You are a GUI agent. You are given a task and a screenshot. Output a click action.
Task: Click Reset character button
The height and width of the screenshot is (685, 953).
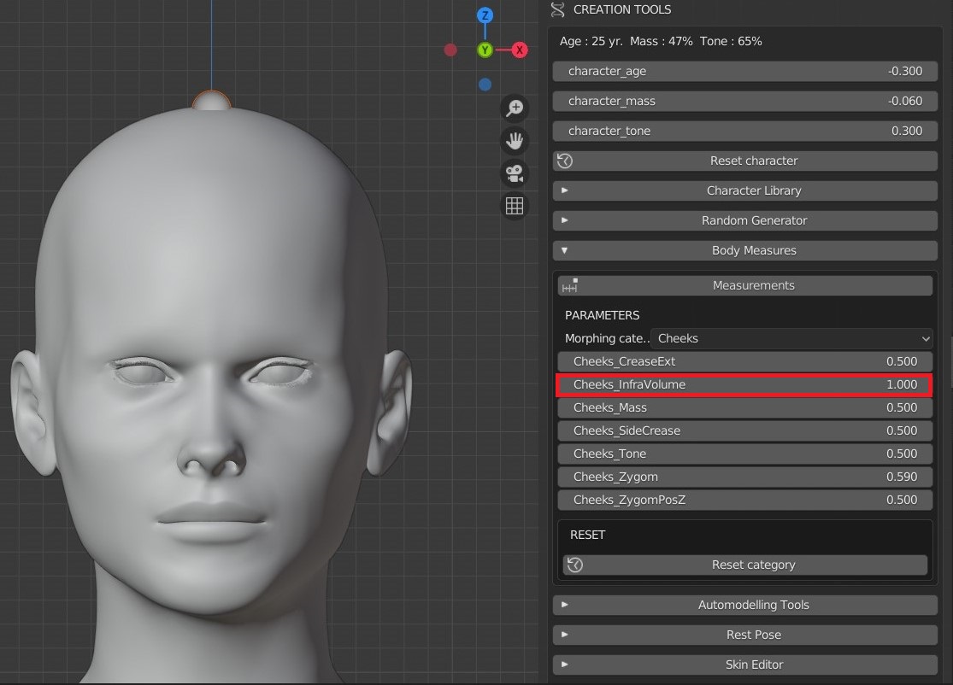745,161
